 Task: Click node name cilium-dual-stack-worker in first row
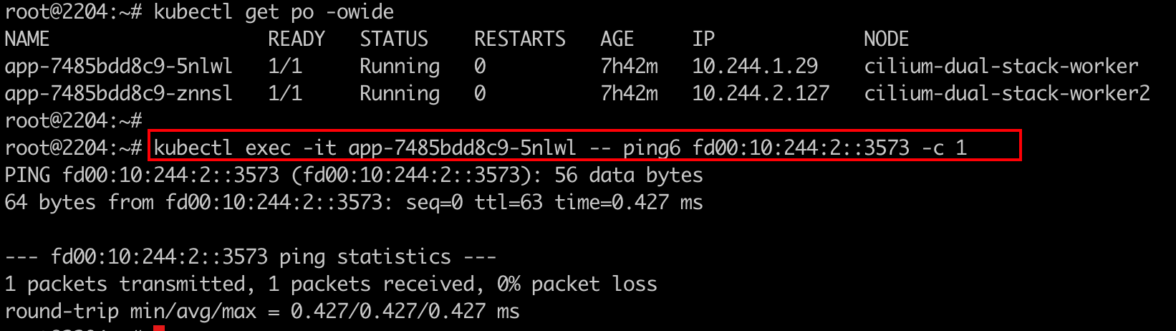point(1001,67)
